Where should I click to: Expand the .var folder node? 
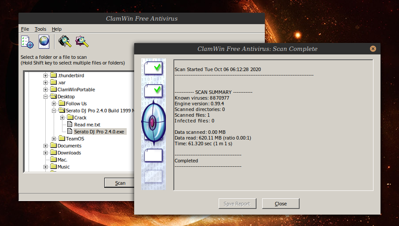pyautogui.click(x=45, y=83)
